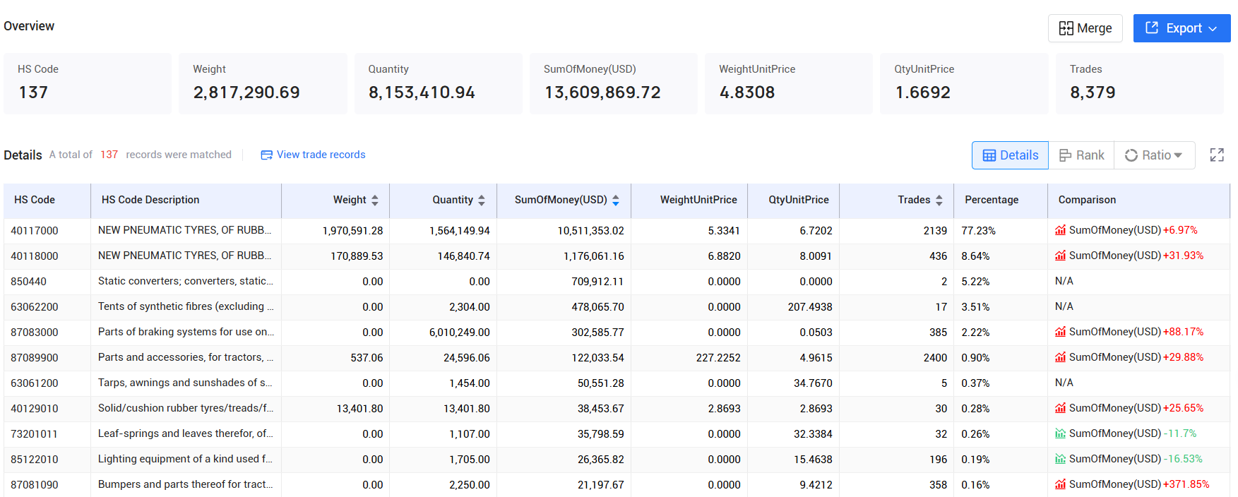
Task: Click Tents of synthetic fibres description
Action: [x=186, y=306]
